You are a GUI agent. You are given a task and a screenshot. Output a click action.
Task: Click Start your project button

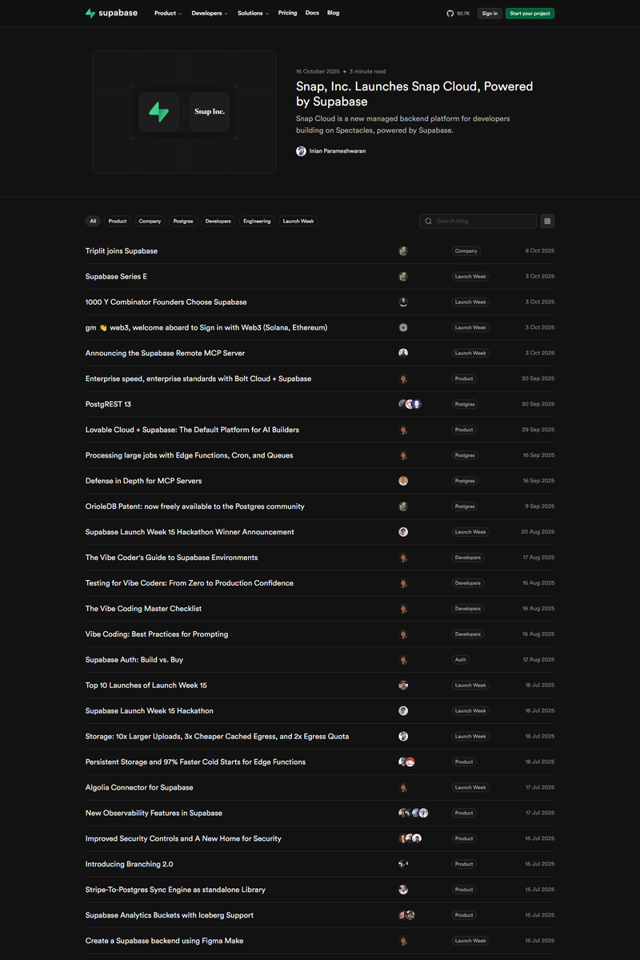coord(530,14)
